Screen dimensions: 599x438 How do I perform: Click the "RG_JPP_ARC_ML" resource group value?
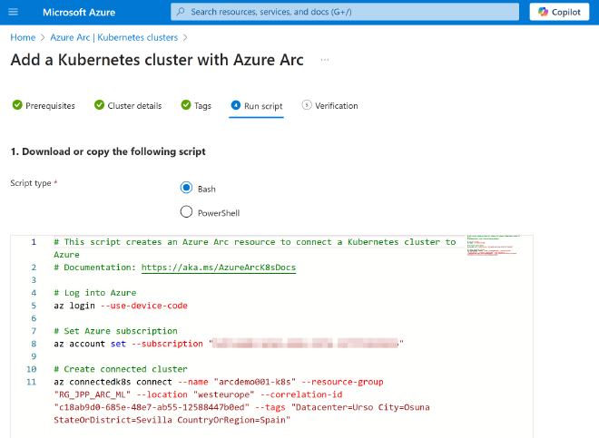(92, 394)
